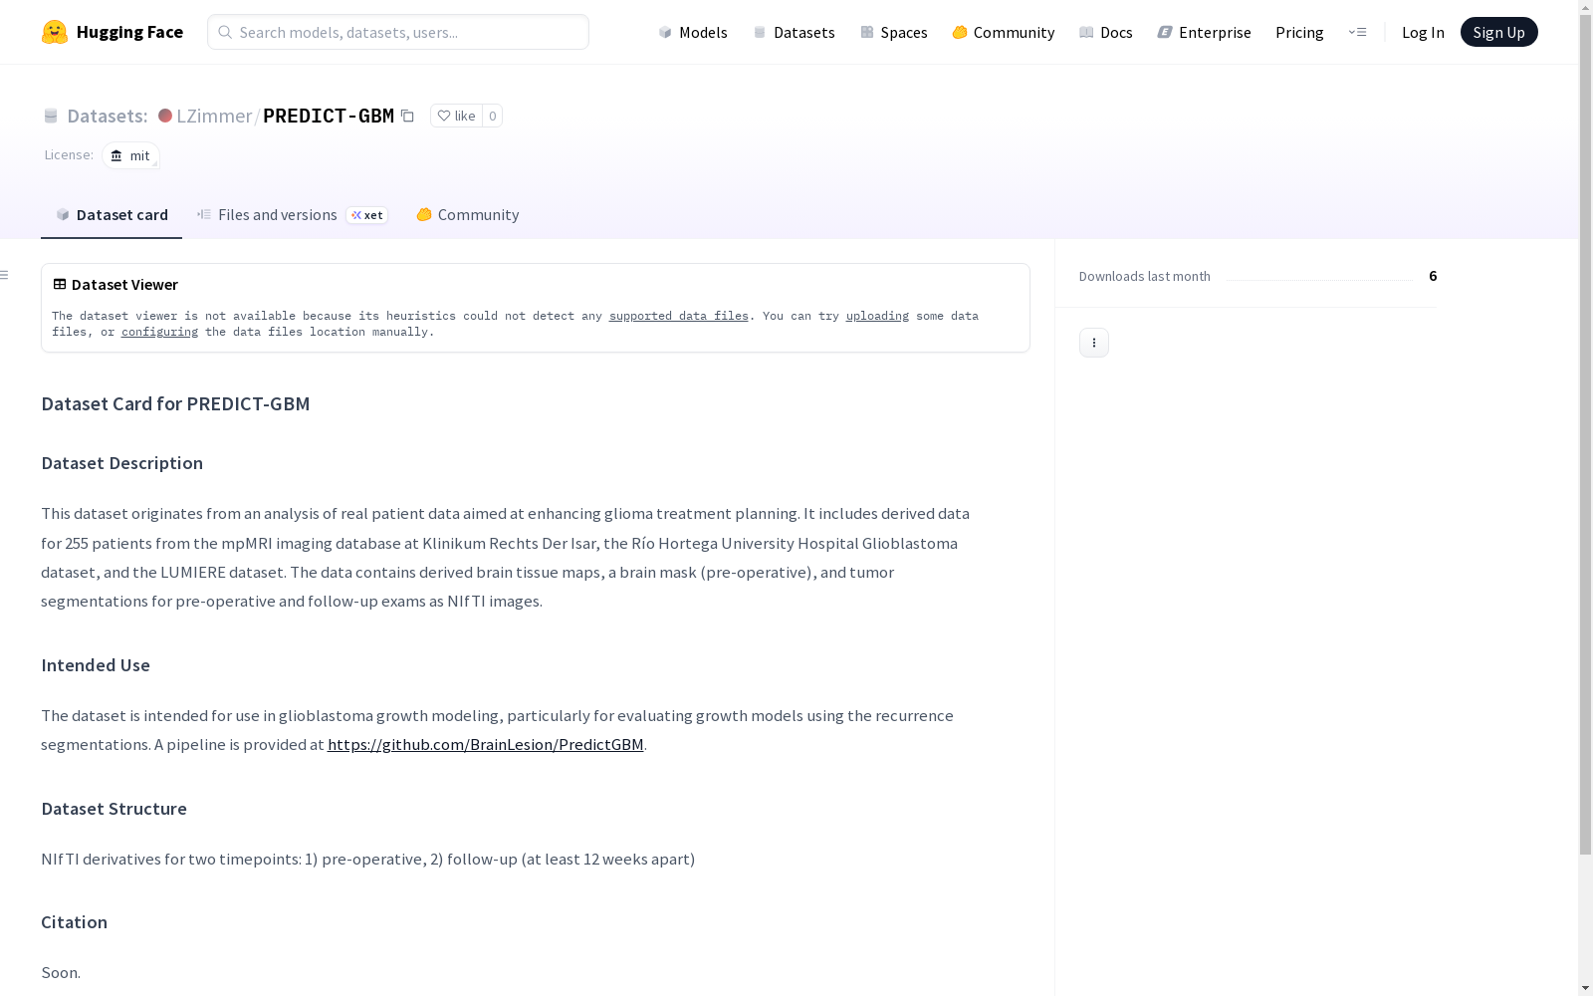
Task: Click the downloads count 6
Action: (x=1433, y=276)
